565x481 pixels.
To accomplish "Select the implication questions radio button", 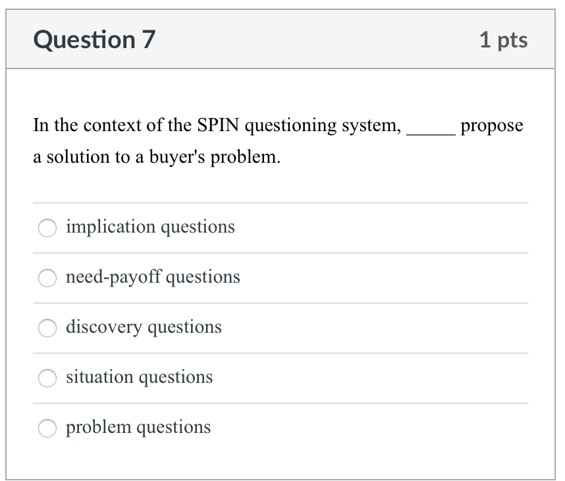I will 47,228.
